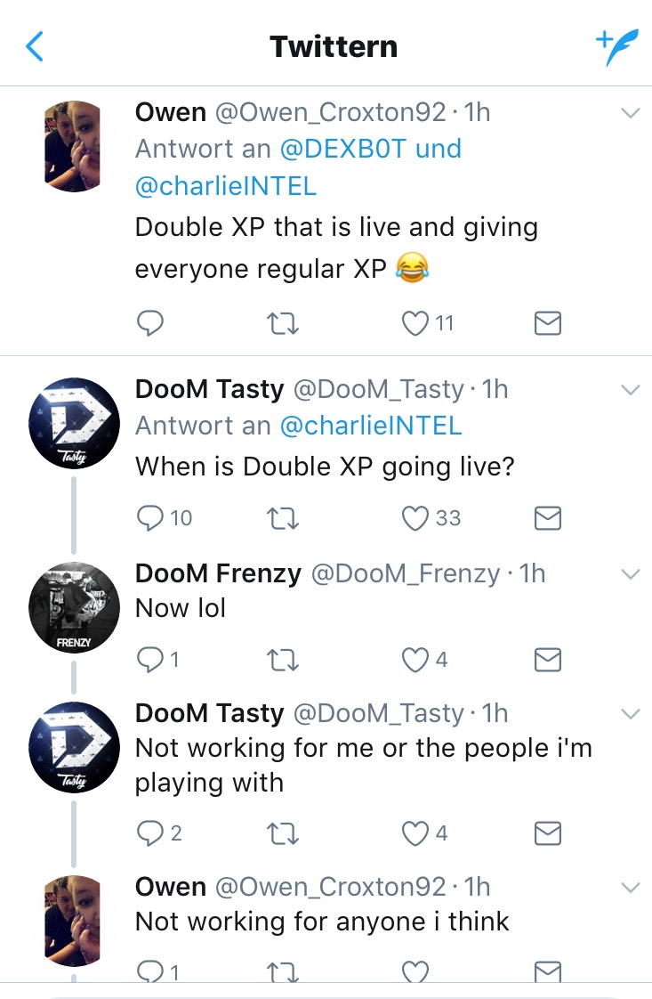View DooM Frenzy's profile picture
The image size is (652, 999).
tap(74, 607)
